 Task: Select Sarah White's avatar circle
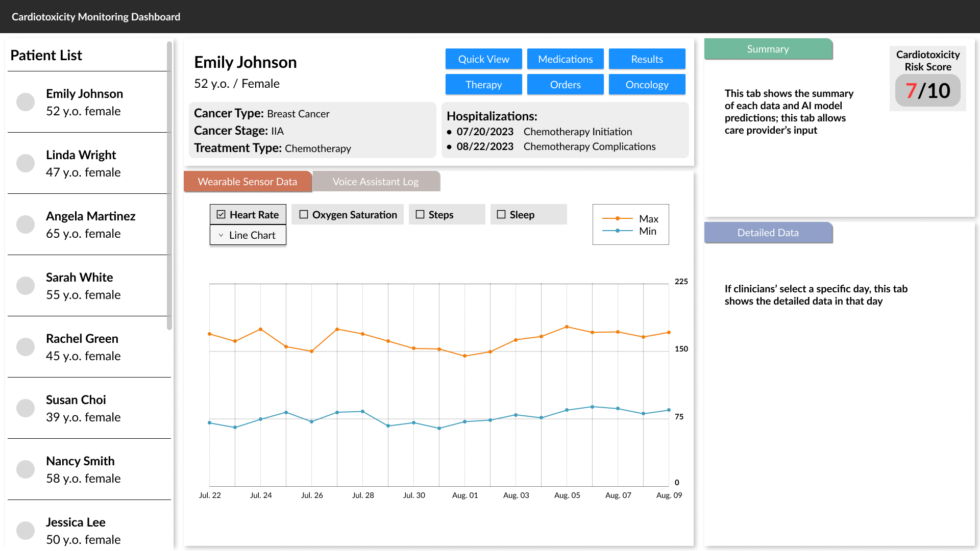coord(26,286)
